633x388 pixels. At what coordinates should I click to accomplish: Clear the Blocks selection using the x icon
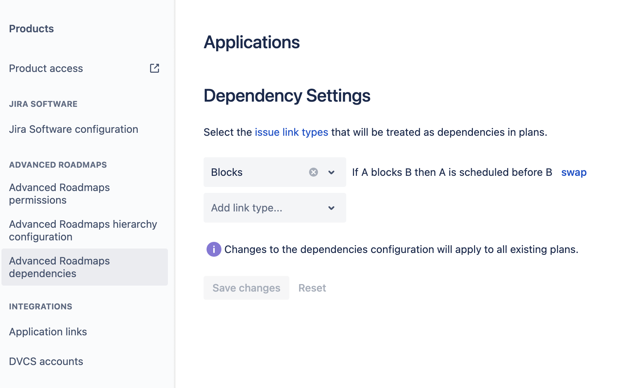pyautogui.click(x=313, y=172)
